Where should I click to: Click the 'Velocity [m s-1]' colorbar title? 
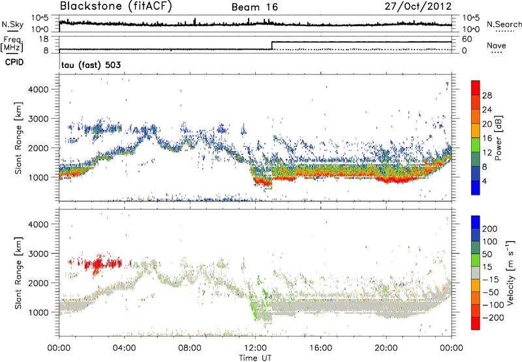510,272
